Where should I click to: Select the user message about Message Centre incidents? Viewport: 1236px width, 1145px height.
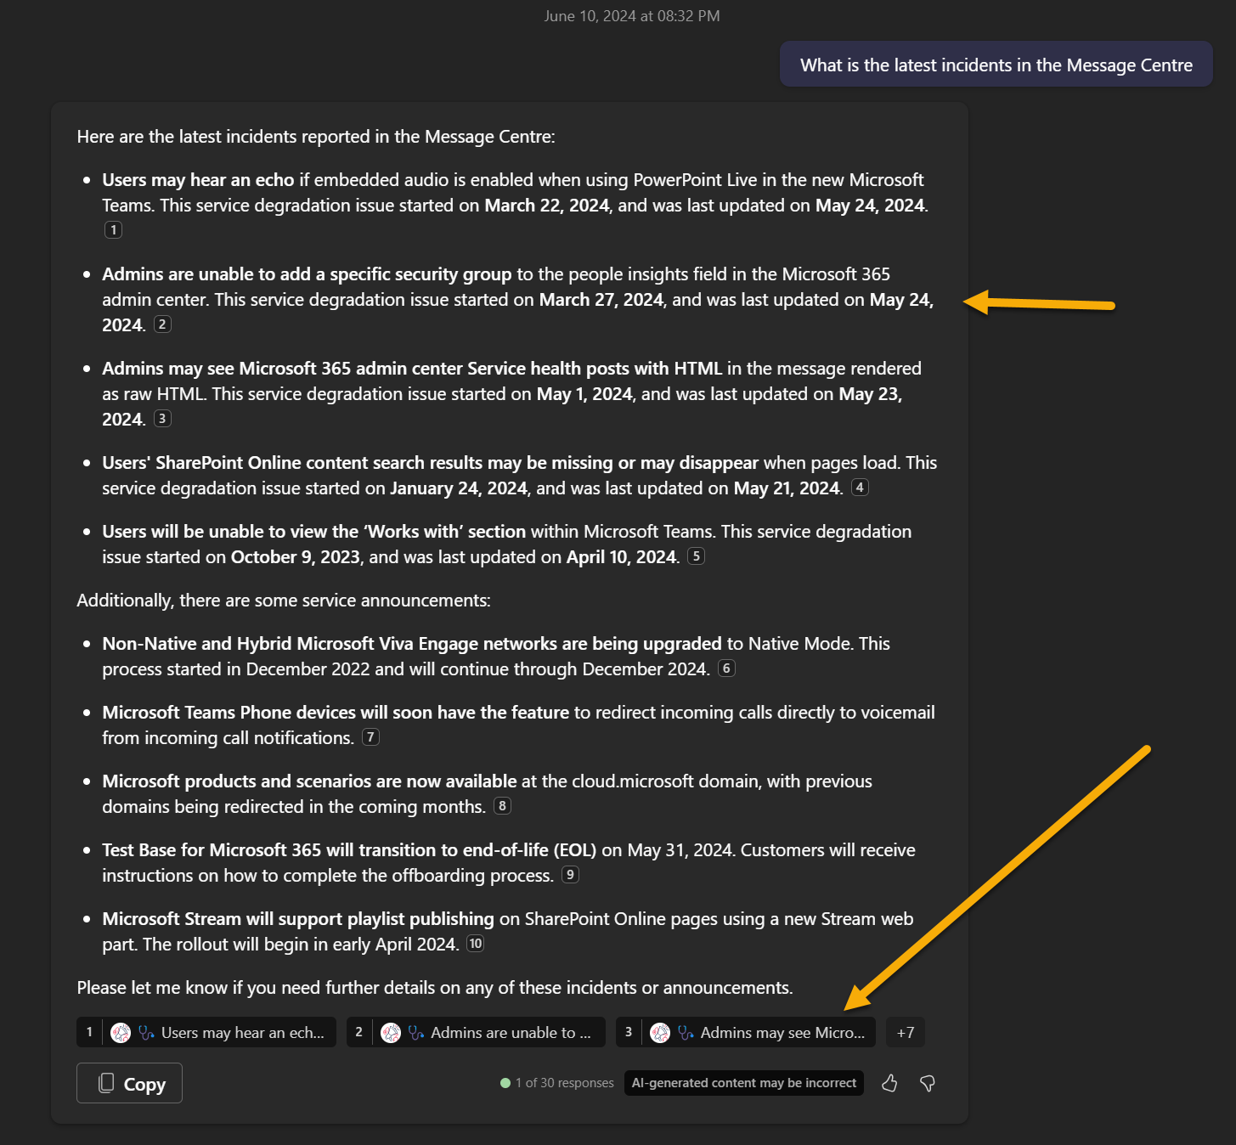click(996, 65)
